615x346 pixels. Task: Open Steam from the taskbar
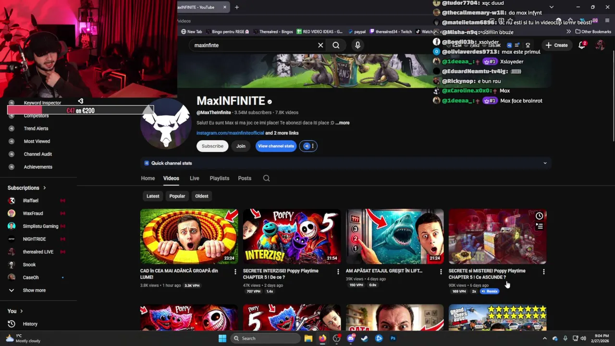365,338
